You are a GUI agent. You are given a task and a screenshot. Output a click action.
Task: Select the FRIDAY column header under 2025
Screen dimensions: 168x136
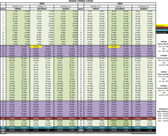point(18,9)
